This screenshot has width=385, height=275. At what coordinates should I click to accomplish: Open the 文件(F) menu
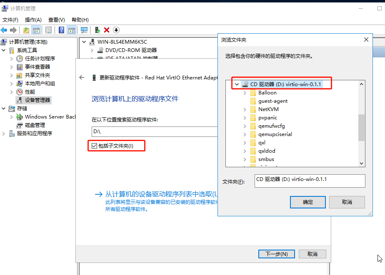10,20
